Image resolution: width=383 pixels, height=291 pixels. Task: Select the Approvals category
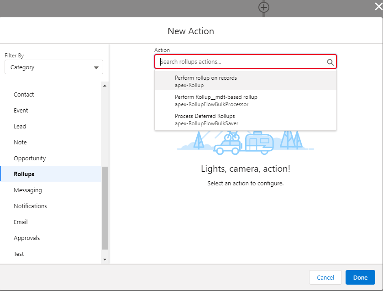coord(26,238)
